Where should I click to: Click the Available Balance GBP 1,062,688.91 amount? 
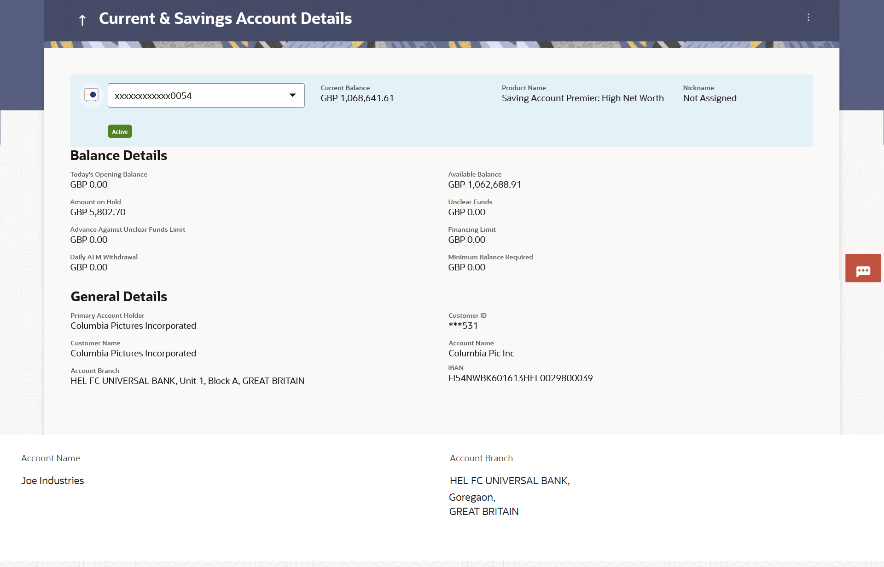coord(484,184)
